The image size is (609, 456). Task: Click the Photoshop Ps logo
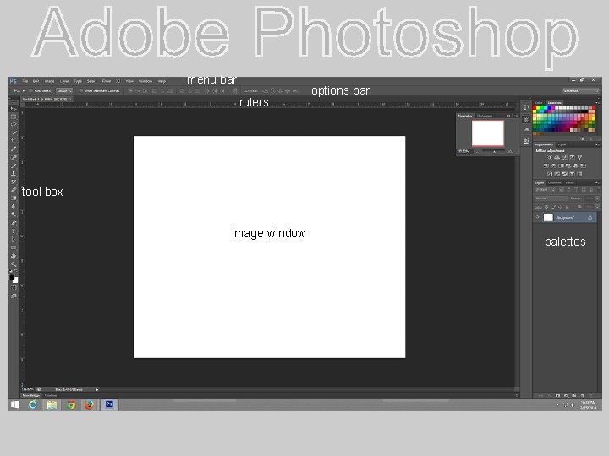(14, 81)
